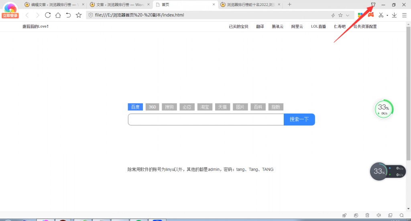Open the red game controller icon
The height and width of the screenshot is (221, 411).
(370, 15)
